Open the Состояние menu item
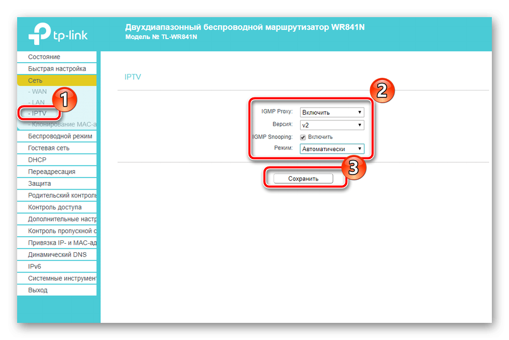This screenshot has height=340, width=509. (44, 57)
